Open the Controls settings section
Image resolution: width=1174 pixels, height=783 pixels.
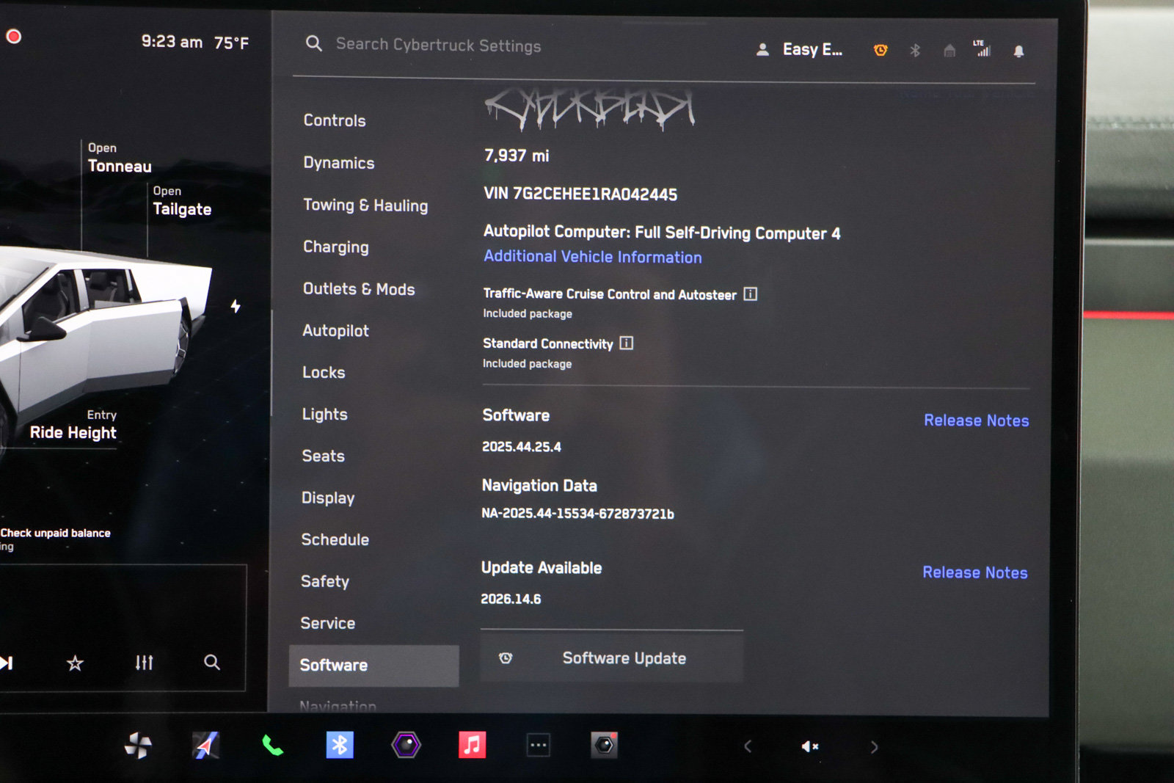click(x=335, y=120)
